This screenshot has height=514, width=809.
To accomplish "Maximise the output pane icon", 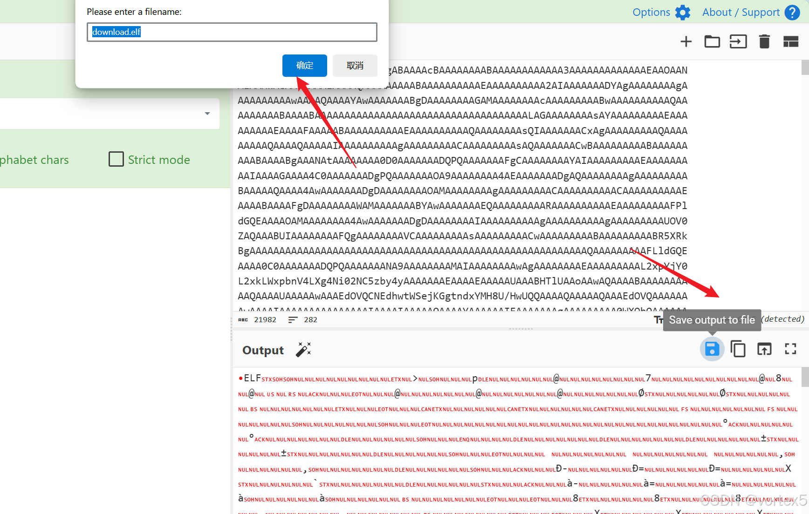I will [790, 349].
